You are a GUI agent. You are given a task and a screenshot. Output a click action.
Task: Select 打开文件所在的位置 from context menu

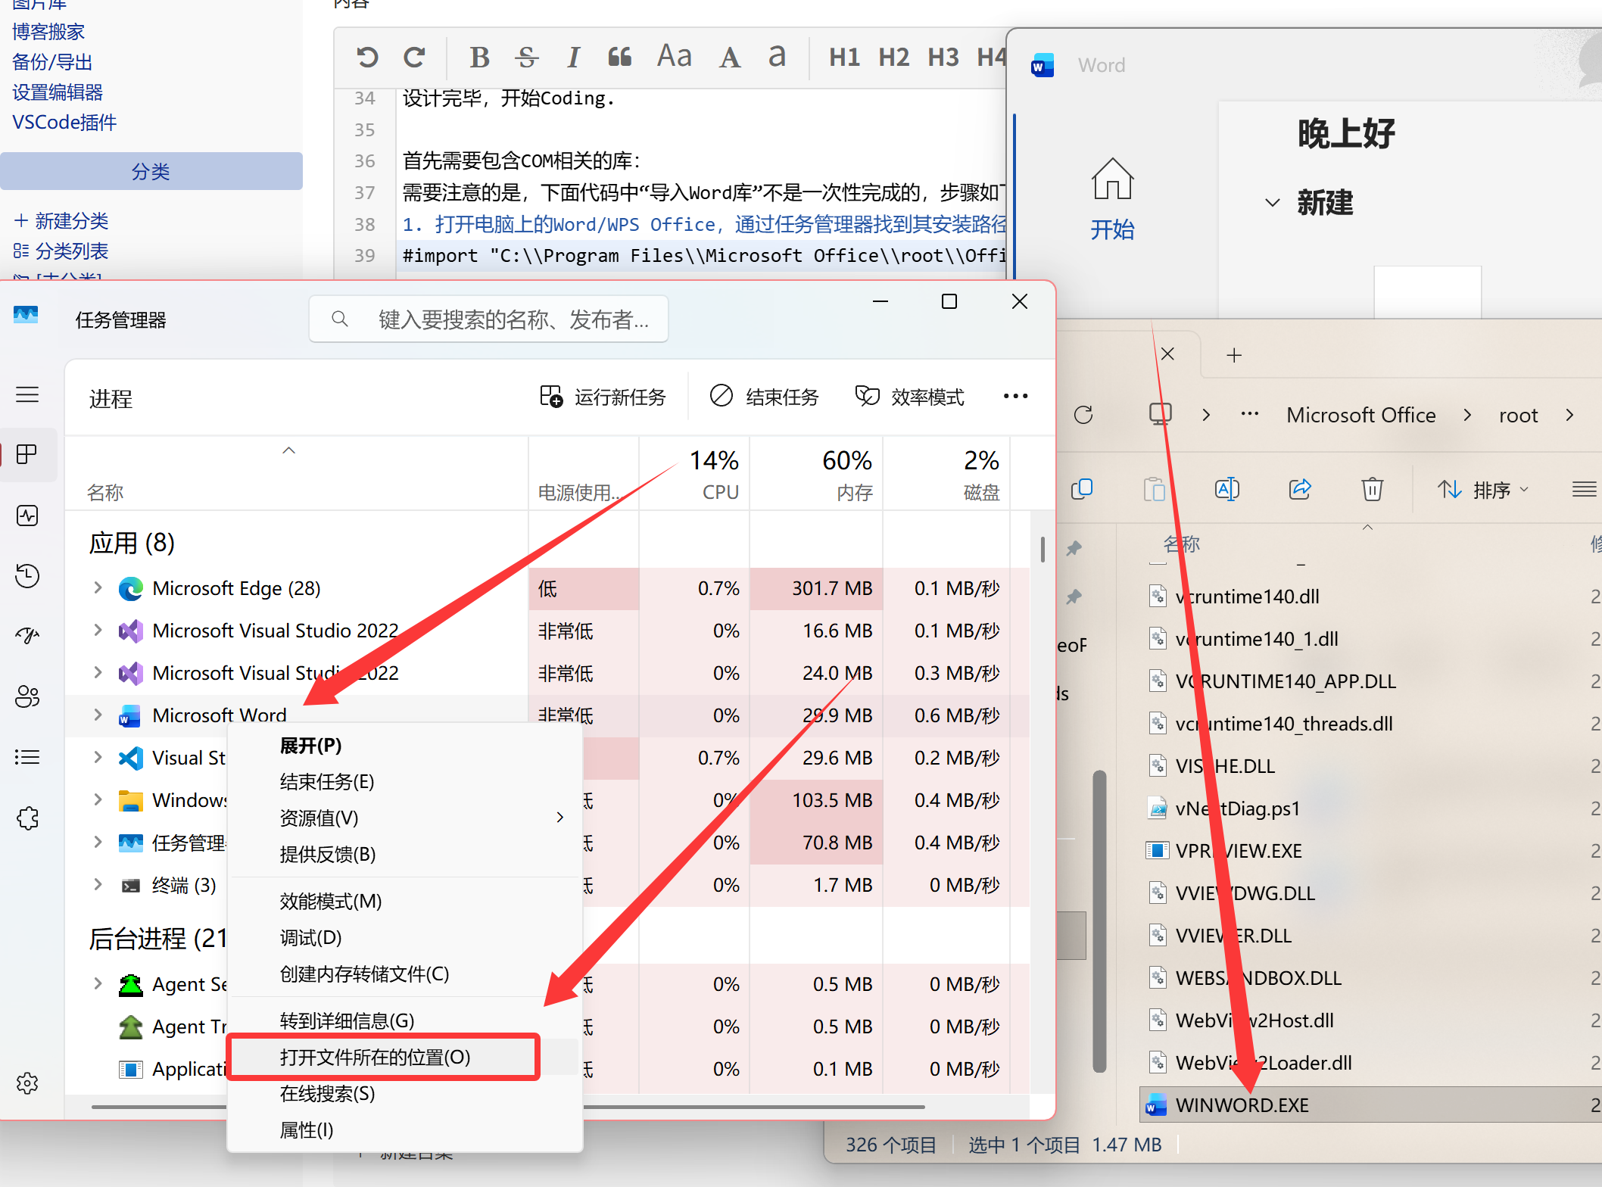tap(376, 1057)
